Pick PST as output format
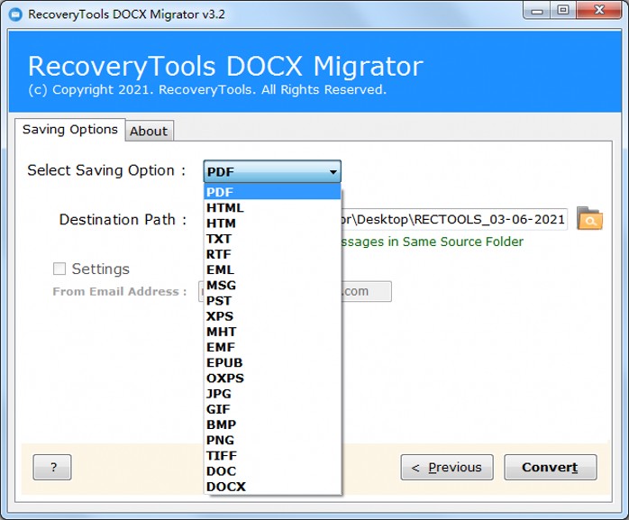 (272, 300)
